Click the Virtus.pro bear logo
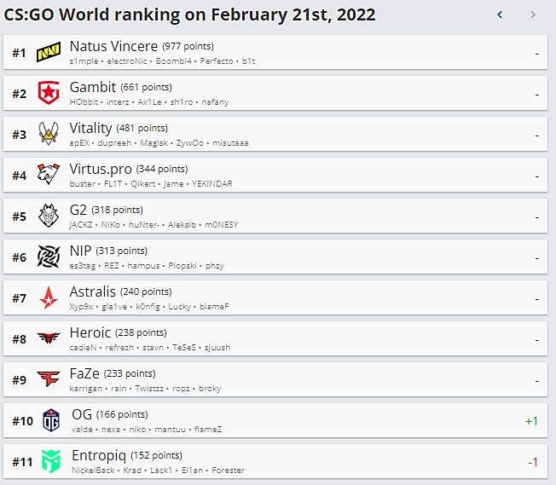The height and width of the screenshot is (485, 556). tap(49, 175)
